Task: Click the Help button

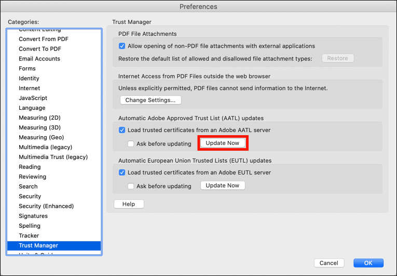Action: point(129,204)
